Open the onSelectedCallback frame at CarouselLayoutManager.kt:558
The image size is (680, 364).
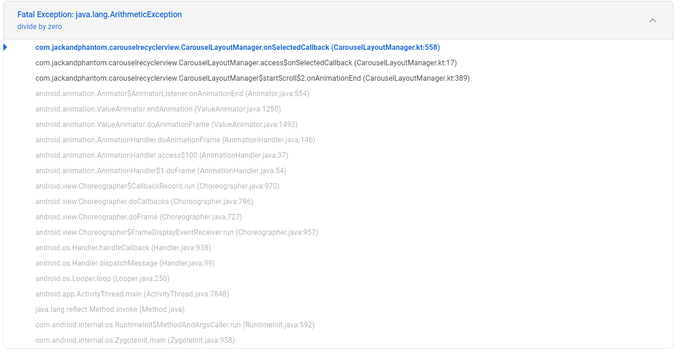tap(237, 47)
